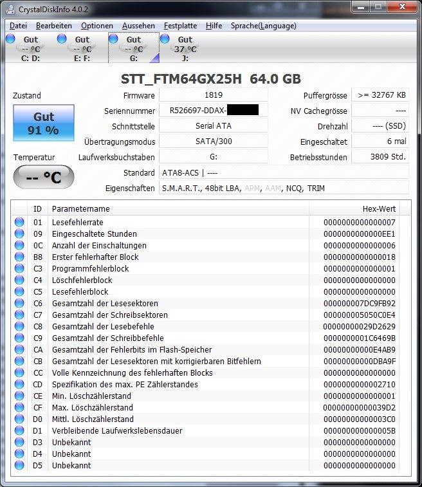Click the Übertragungsmodus field SATA/300

[214, 142]
